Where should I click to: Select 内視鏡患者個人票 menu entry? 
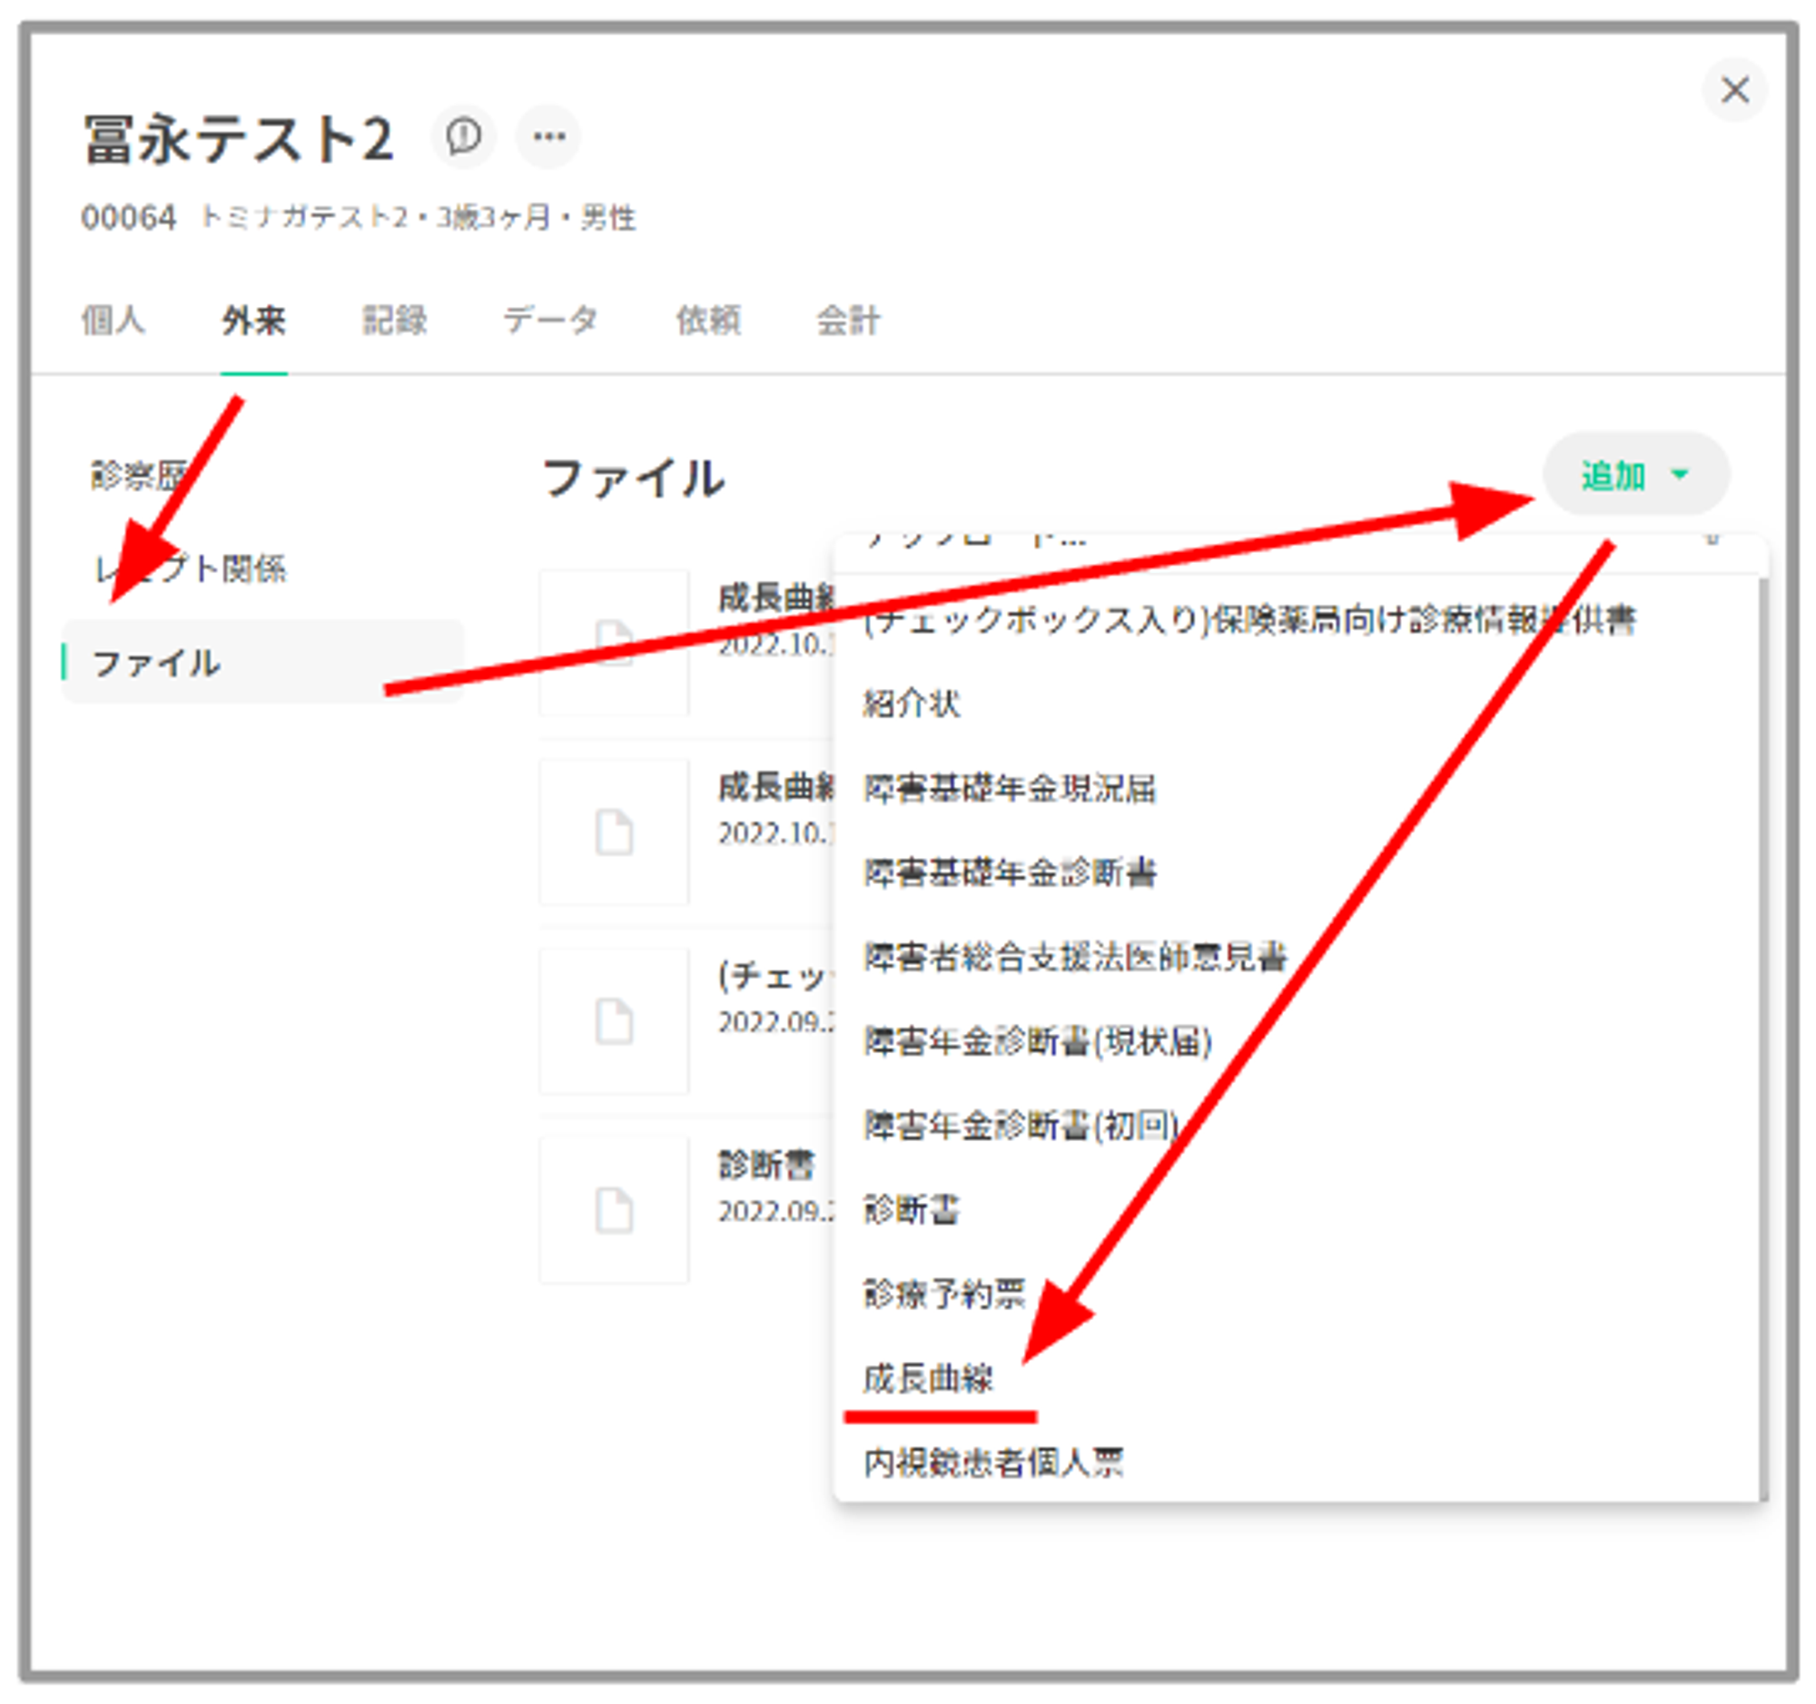tap(993, 1463)
